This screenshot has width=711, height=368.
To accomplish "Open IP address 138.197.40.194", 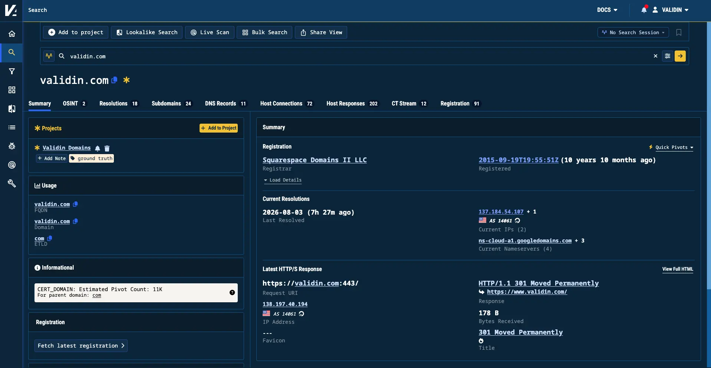I will tap(285, 304).
